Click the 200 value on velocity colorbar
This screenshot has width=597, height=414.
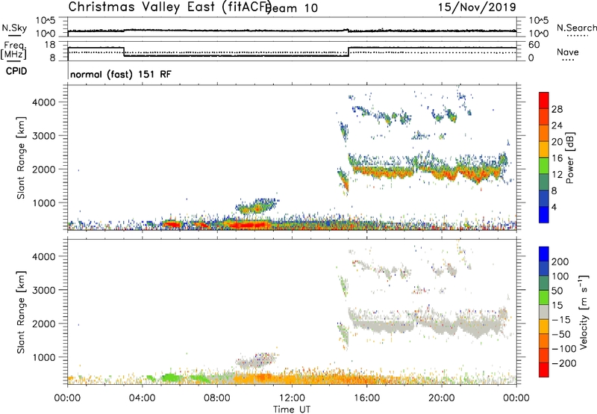point(560,262)
